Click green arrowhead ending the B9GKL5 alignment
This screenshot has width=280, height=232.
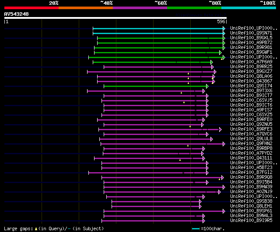(224, 38)
